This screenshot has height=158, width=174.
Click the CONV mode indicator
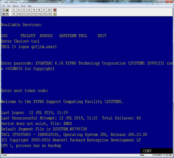pyautogui.click(x=147, y=151)
